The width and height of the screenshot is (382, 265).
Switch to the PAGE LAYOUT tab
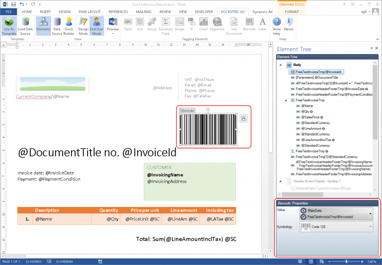point(90,12)
